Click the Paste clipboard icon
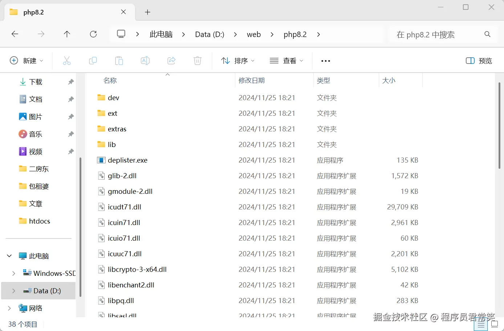 pos(119,61)
